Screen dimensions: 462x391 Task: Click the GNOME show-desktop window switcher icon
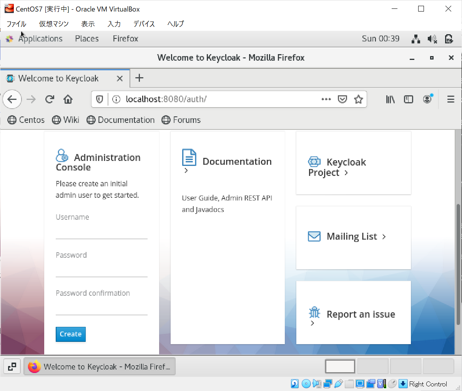(x=12, y=366)
